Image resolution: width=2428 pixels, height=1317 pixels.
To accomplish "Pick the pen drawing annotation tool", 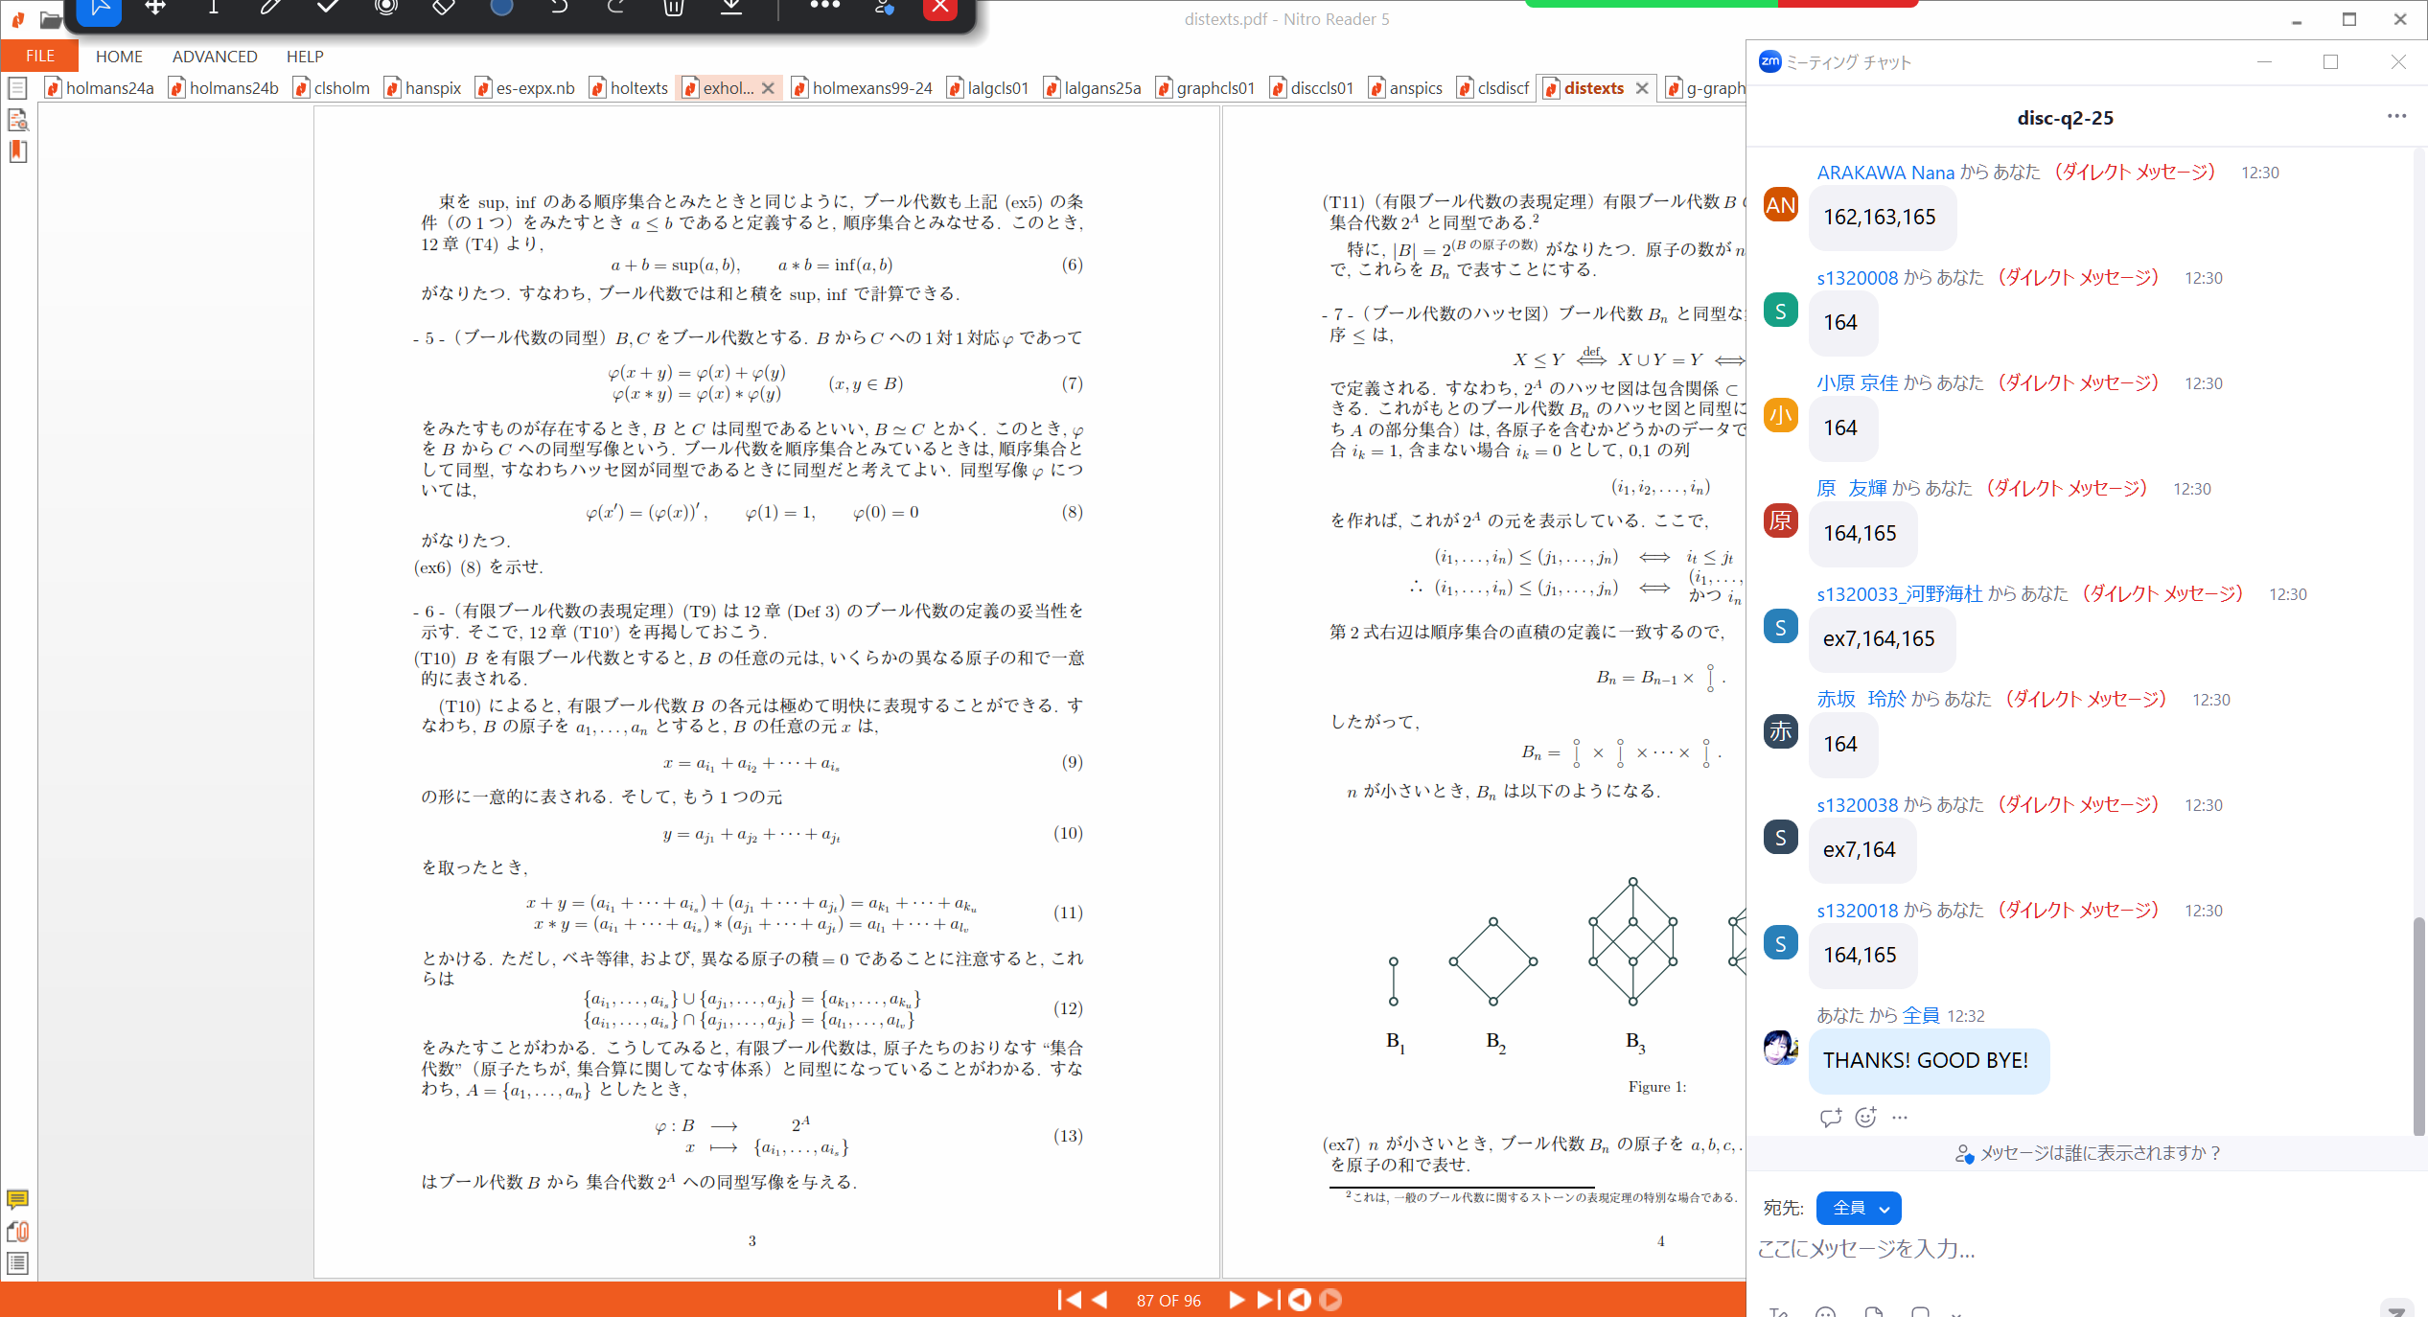I will click(x=270, y=8).
